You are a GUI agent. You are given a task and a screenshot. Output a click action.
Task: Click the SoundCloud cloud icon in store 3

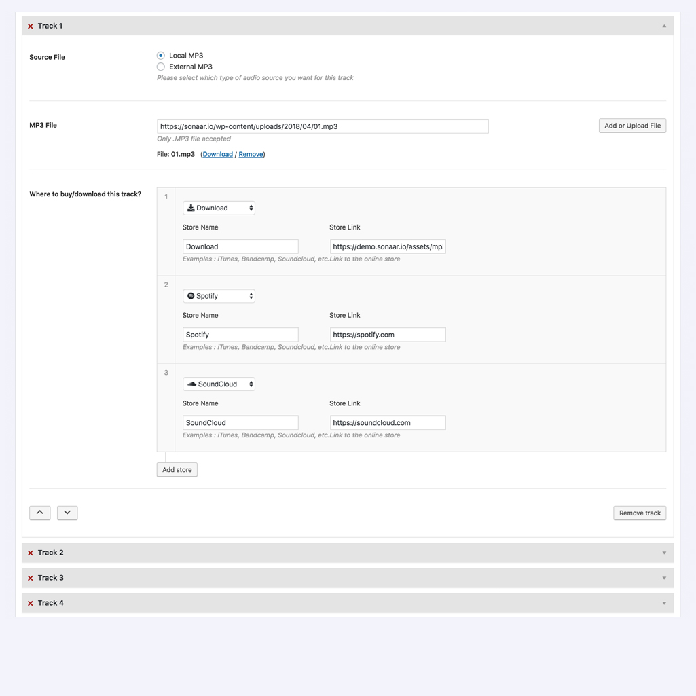pos(191,384)
